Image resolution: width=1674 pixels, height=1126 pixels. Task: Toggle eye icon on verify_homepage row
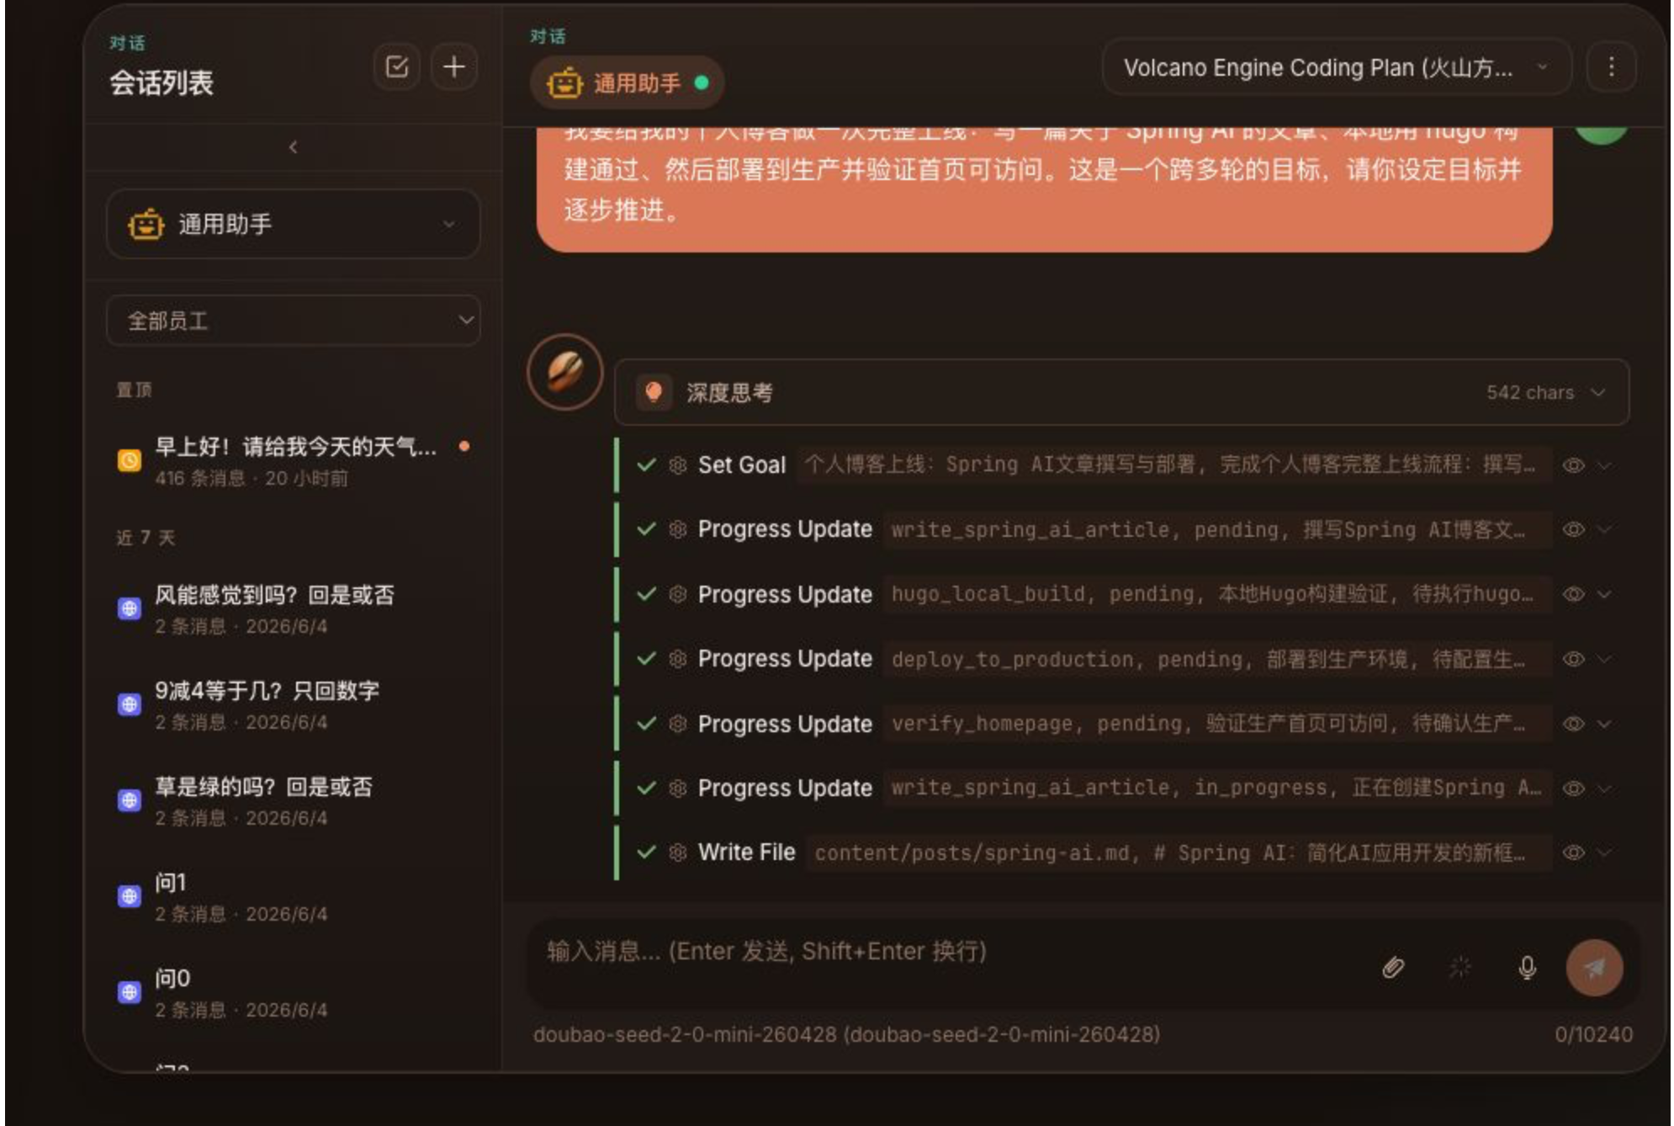point(1573,724)
